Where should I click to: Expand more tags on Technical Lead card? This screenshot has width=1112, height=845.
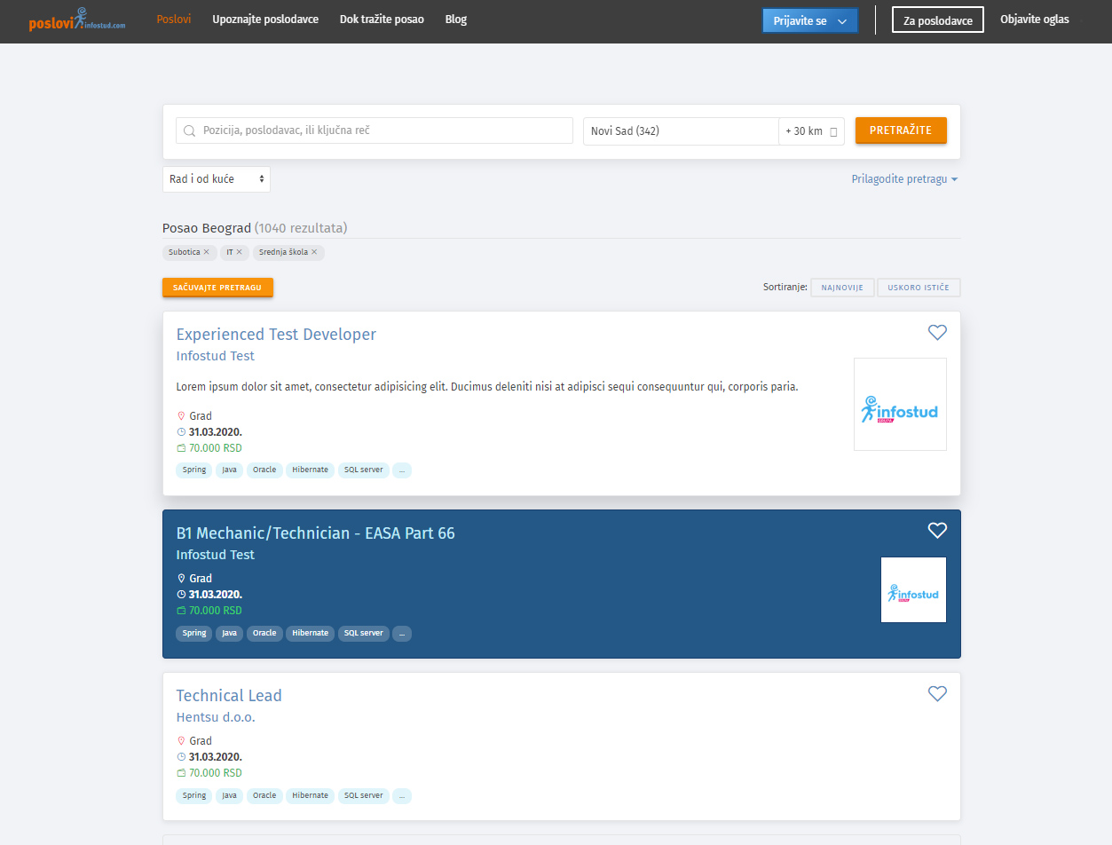click(402, 795)
